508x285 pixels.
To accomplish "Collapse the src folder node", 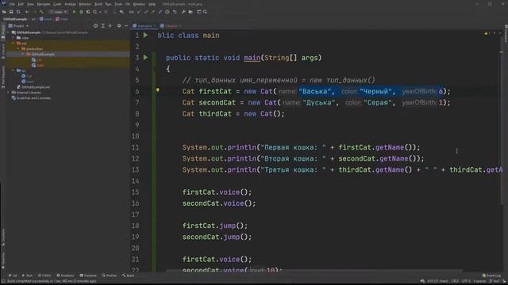I will click(x=13, y=70).
